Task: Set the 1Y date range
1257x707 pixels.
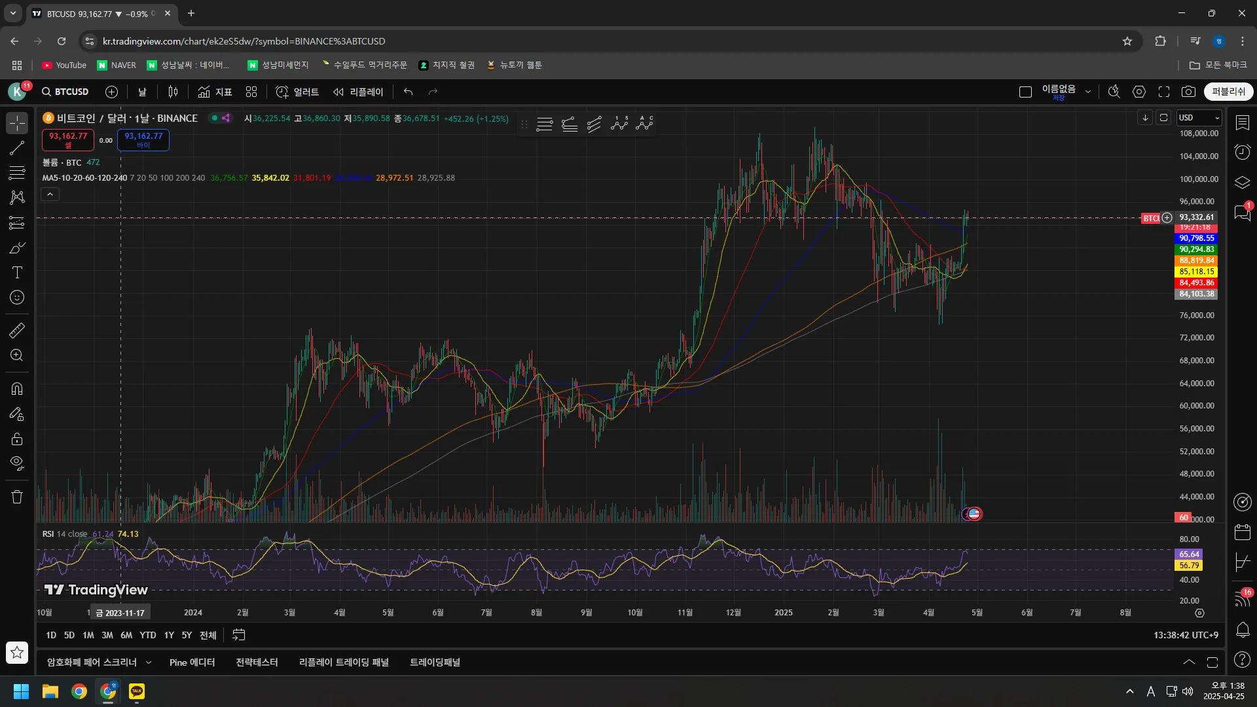Action: (x=169, y=635)
